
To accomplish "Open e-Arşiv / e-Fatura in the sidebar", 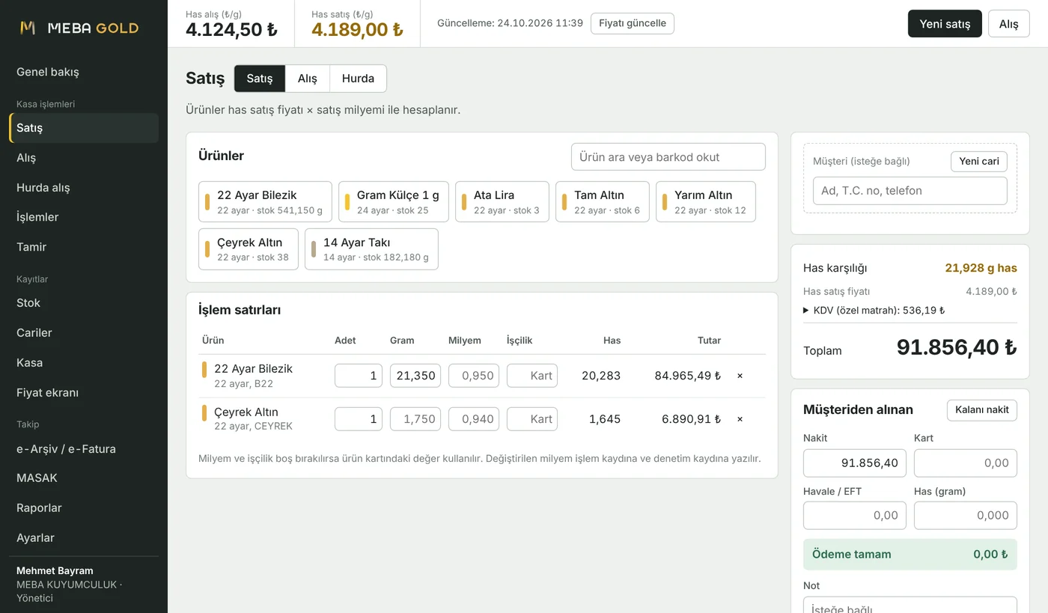I will coord(84,449).
